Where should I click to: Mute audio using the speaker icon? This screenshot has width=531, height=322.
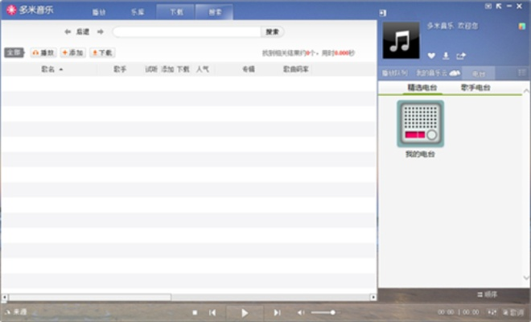point(301,312)
